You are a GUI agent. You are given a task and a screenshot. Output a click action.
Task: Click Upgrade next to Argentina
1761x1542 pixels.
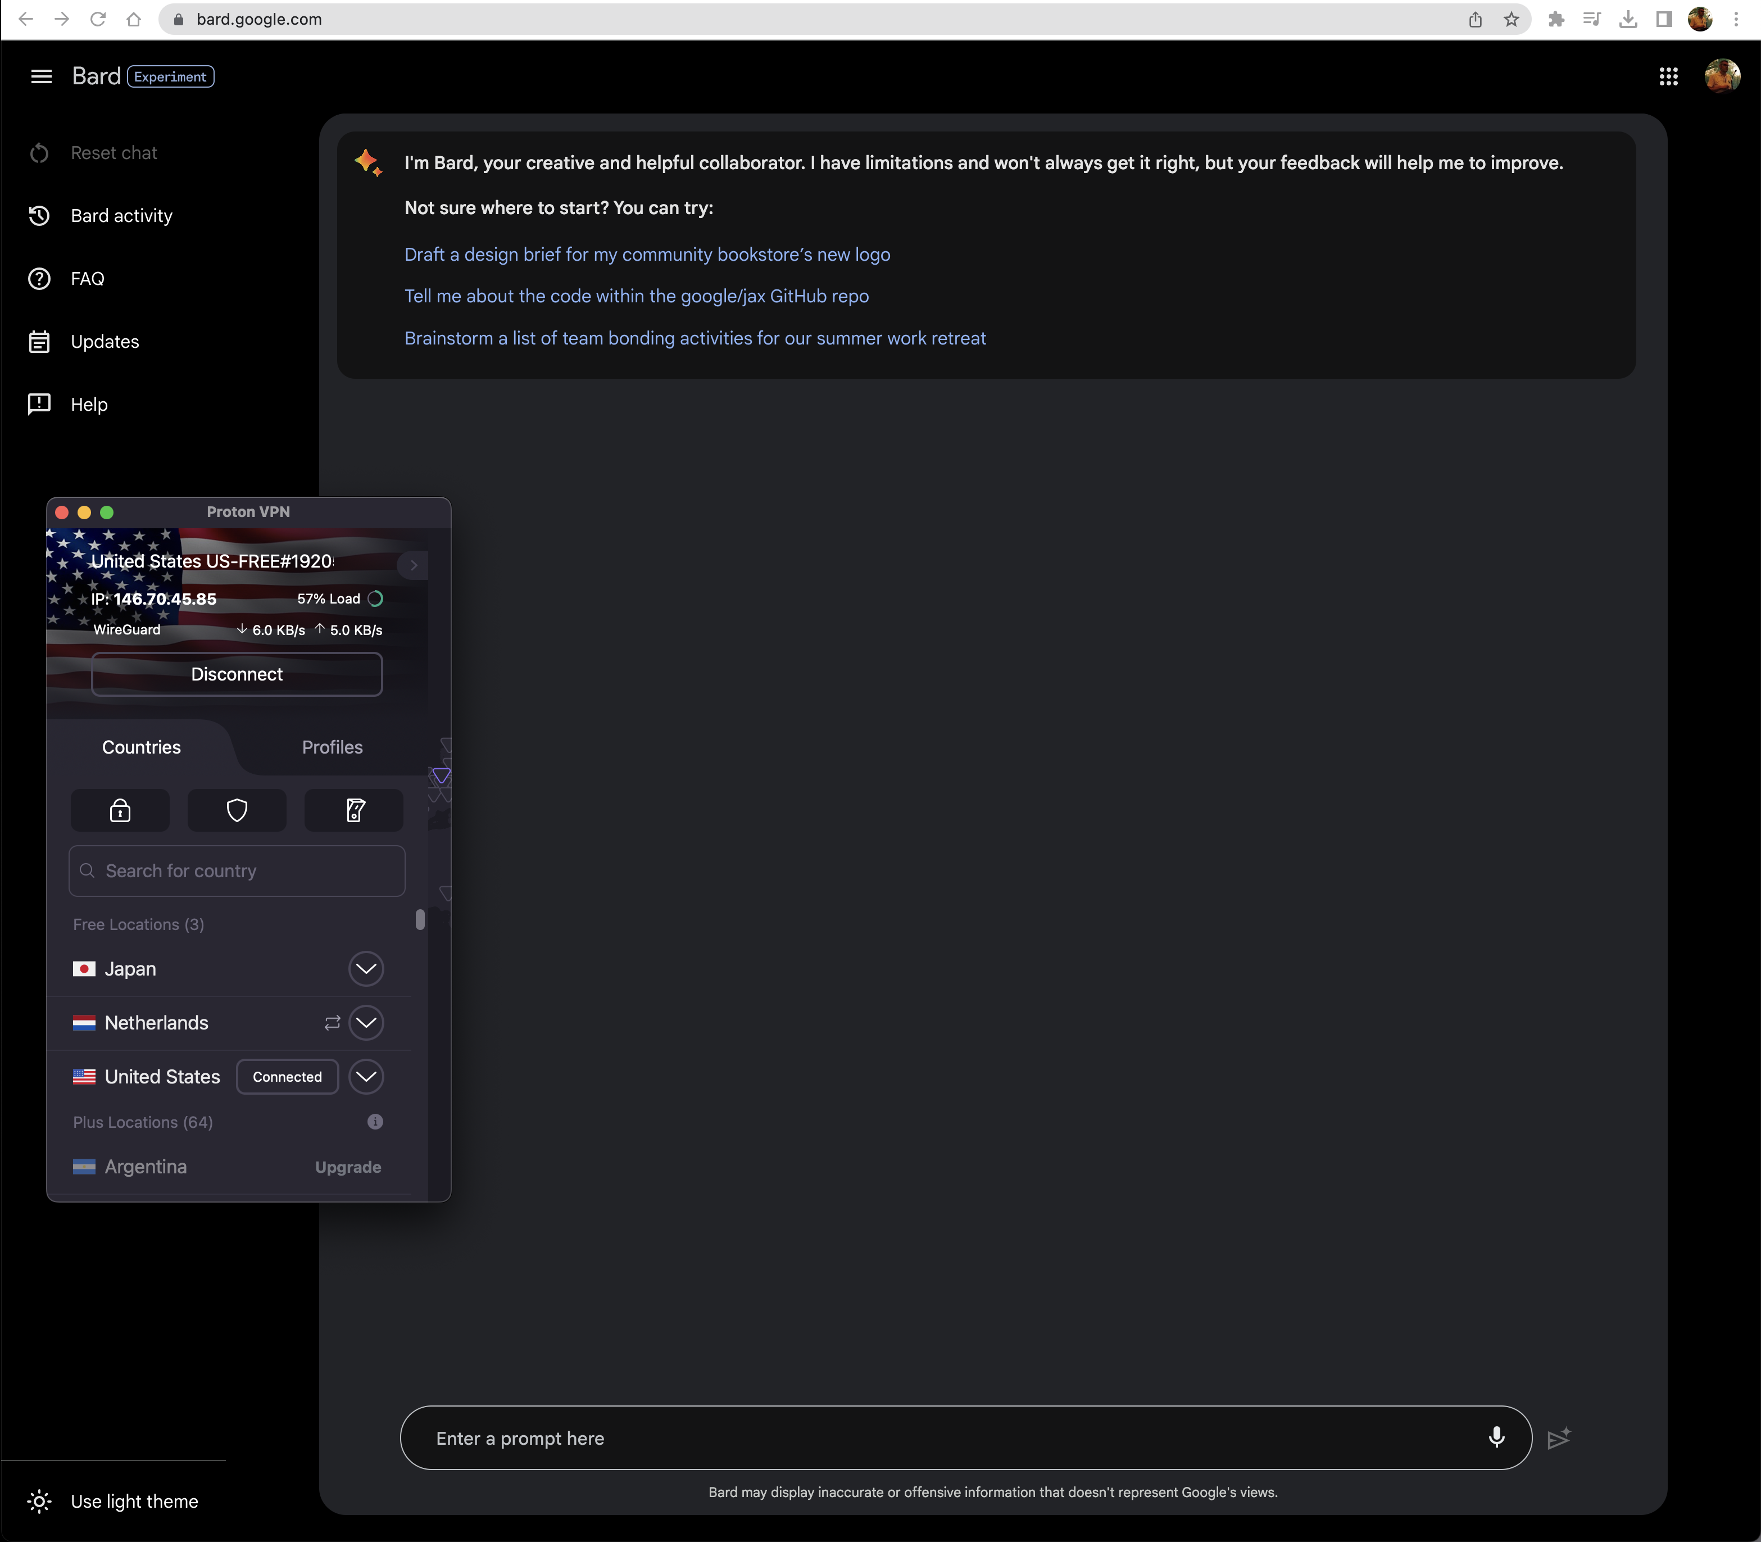point(348,1168)
